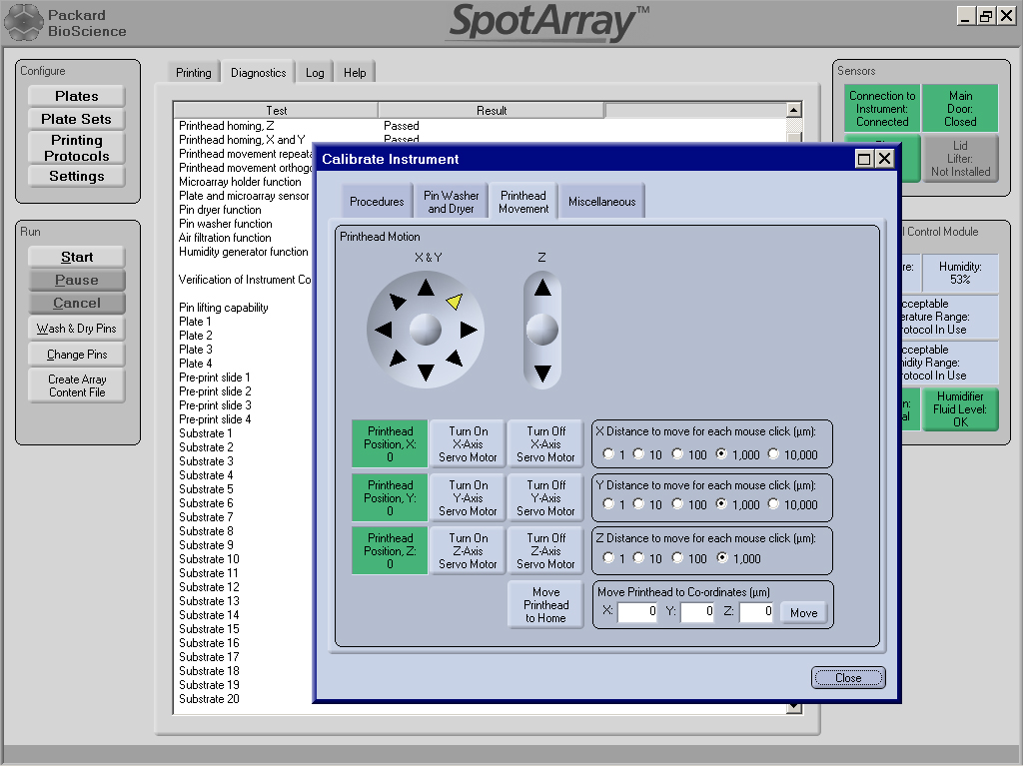Image resolution: width=1023 pixels, height=767 pixels.
Task: Click the down-left diagonal X&Y arrow
Action: (x=398, y=359)
